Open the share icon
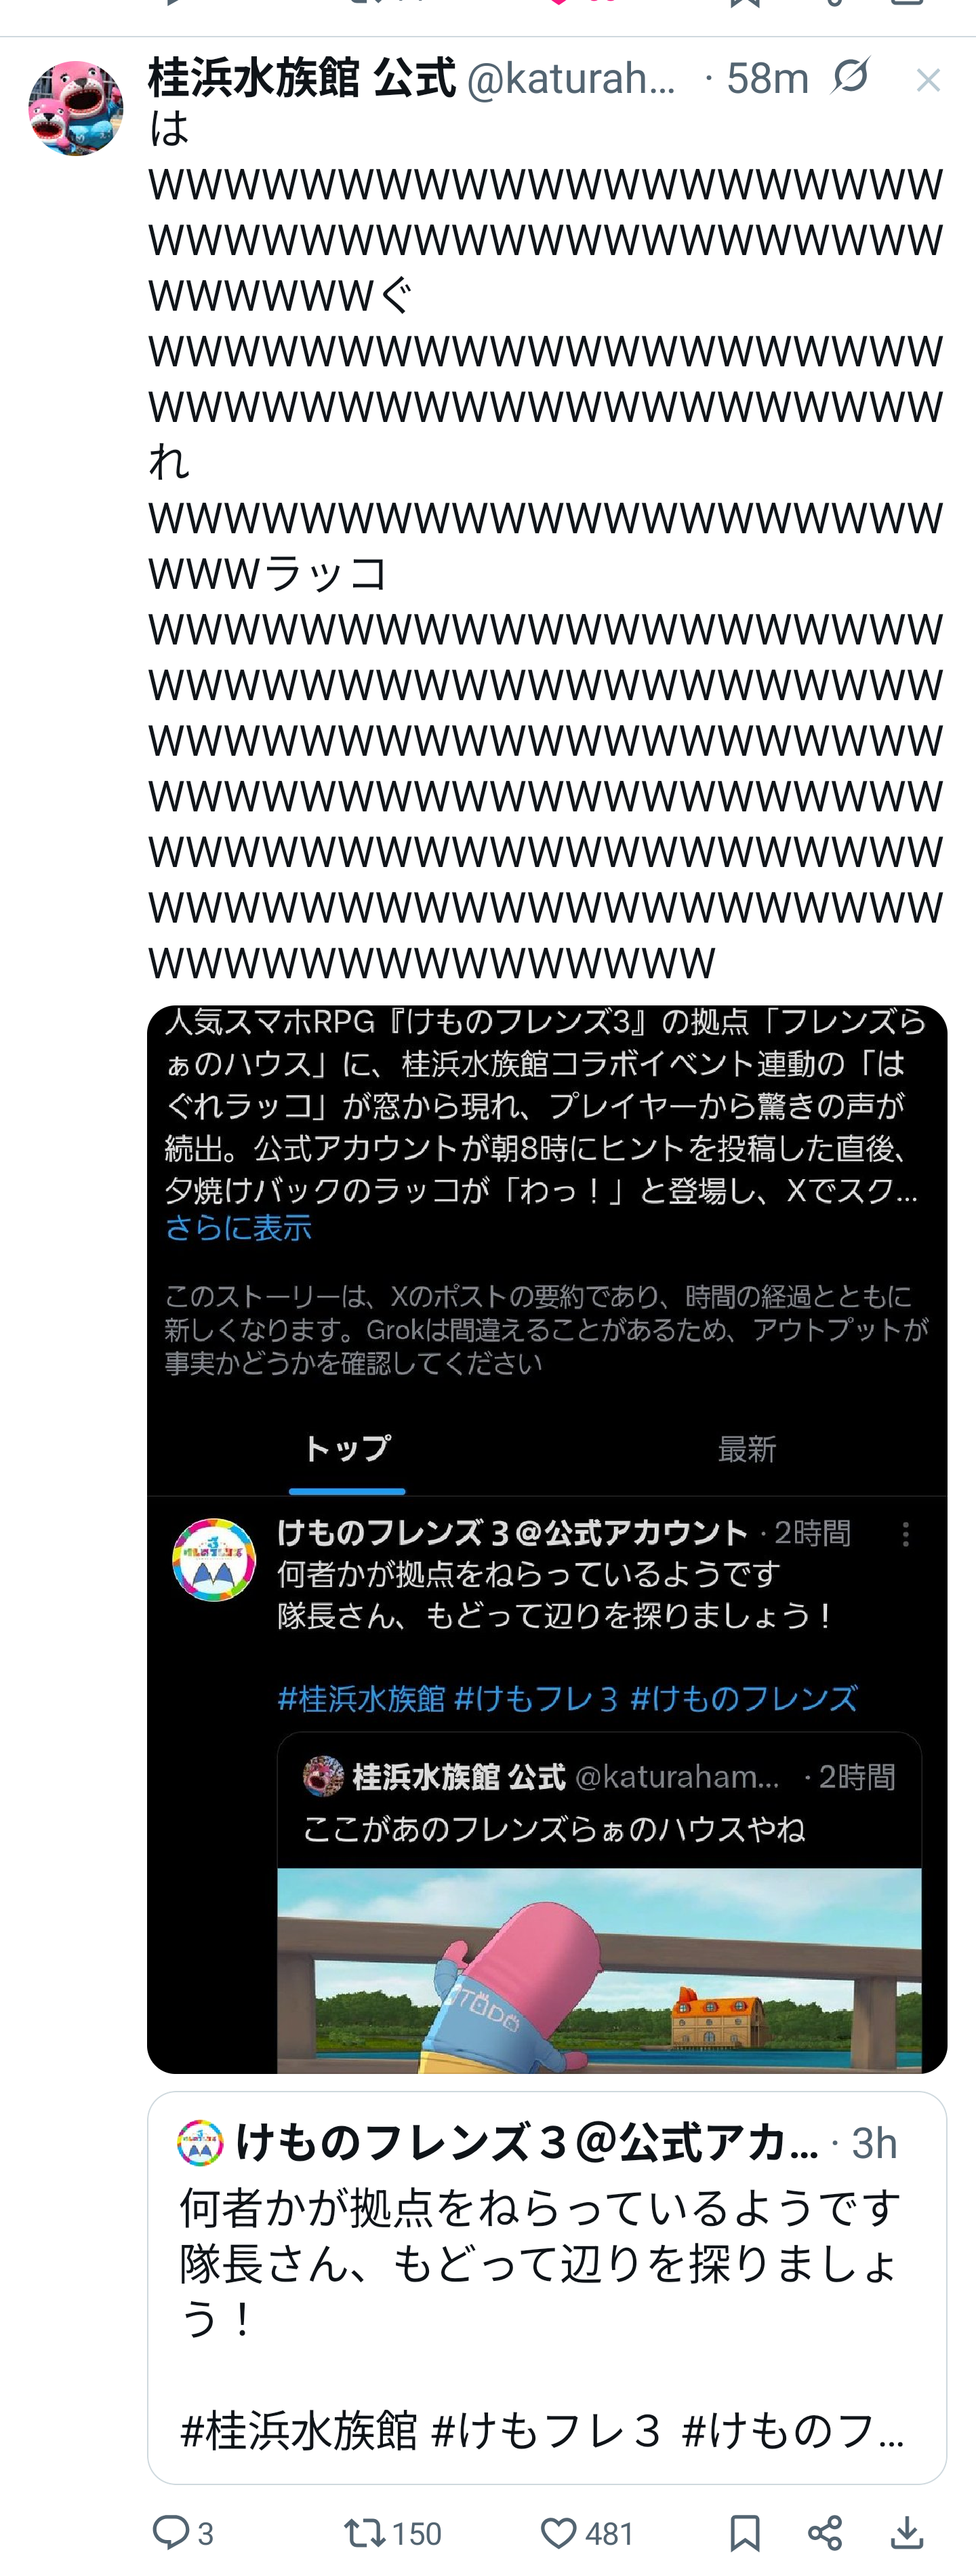 (825, 2533)
